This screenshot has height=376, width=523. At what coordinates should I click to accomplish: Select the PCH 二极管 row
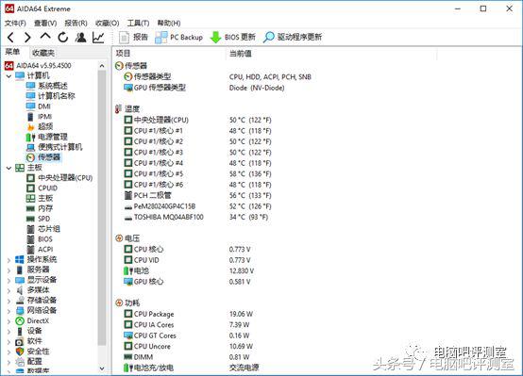(x=197, y=195)
